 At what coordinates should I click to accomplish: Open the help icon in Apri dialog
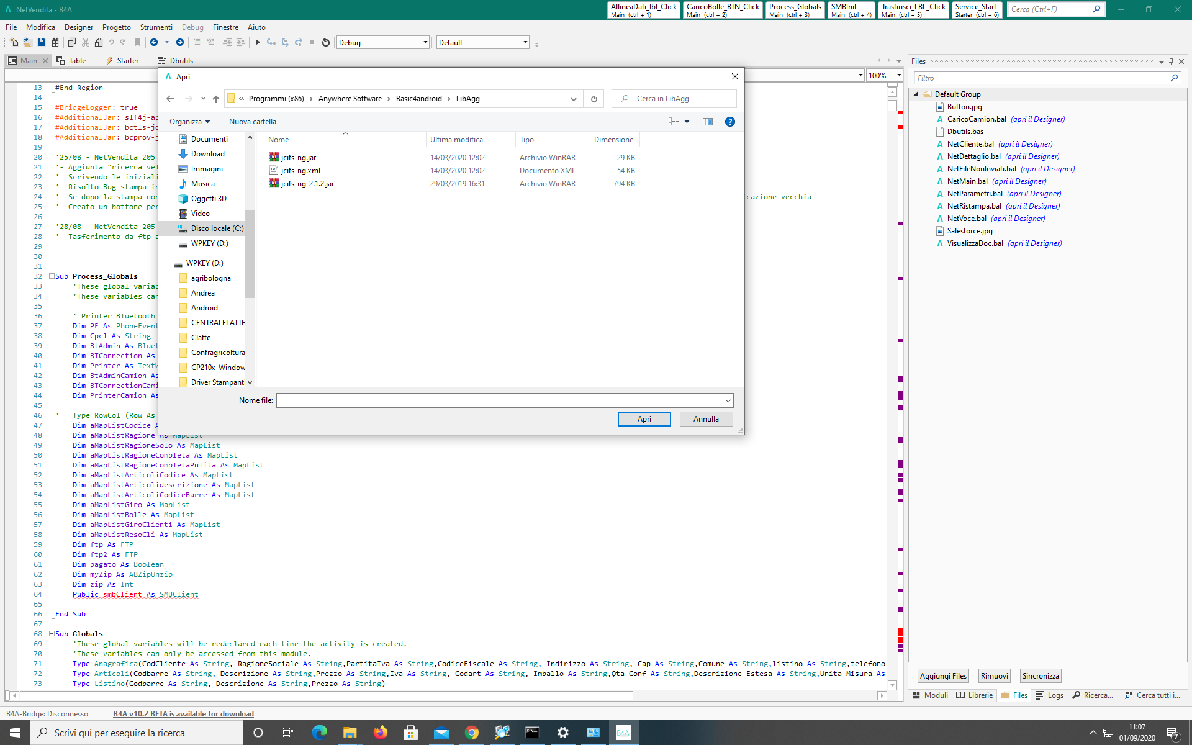coord(730,122)
